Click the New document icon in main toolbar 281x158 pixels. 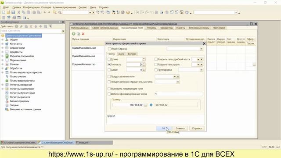point(4,12)
